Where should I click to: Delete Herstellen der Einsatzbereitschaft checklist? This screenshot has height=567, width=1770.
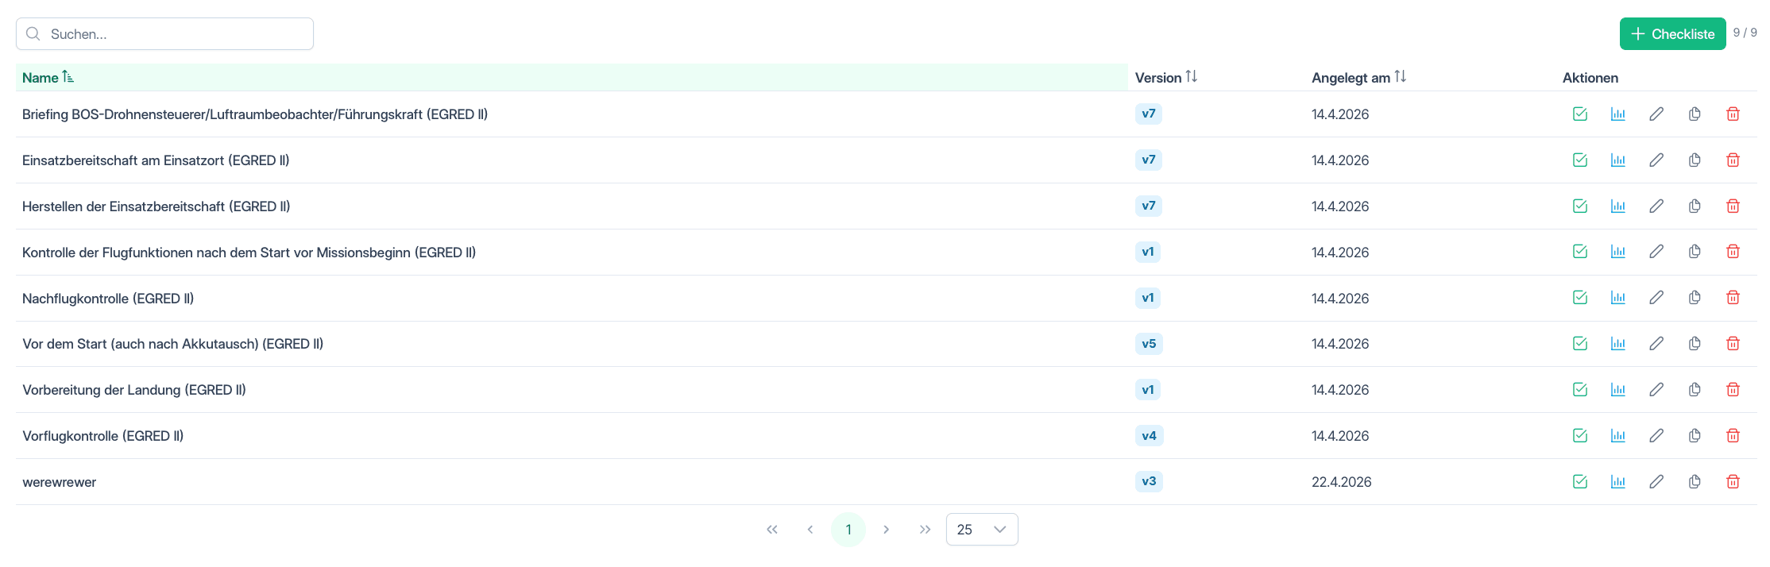pyautogui.click(x=1733, y=206)
